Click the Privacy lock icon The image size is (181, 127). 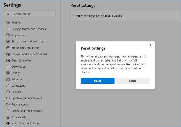(8, 29)
